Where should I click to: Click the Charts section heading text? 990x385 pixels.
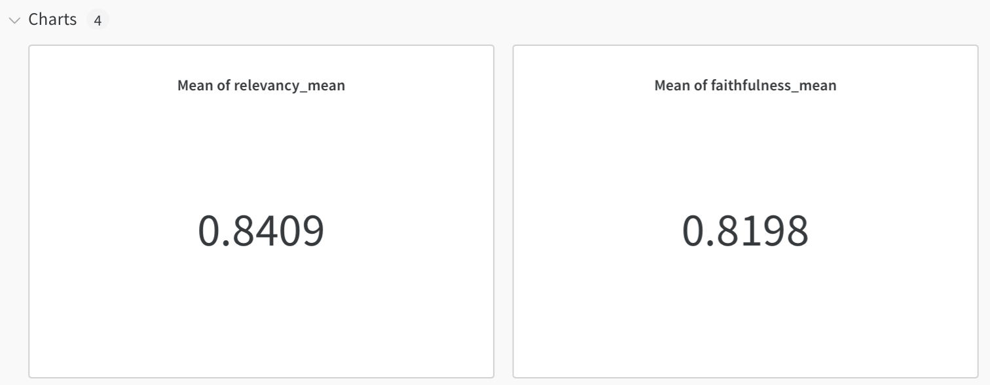(52, 20)
